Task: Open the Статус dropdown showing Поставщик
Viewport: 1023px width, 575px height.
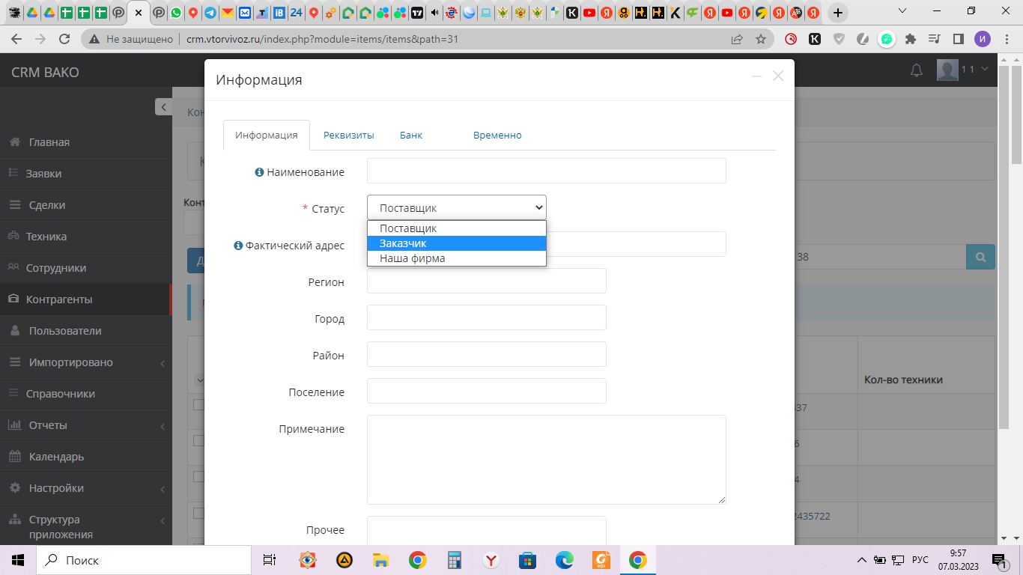Action: click(457, 207)
